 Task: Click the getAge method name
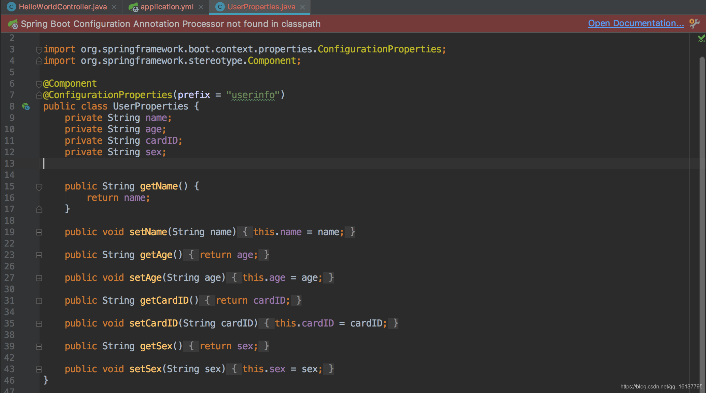click(x=156, y=255)
